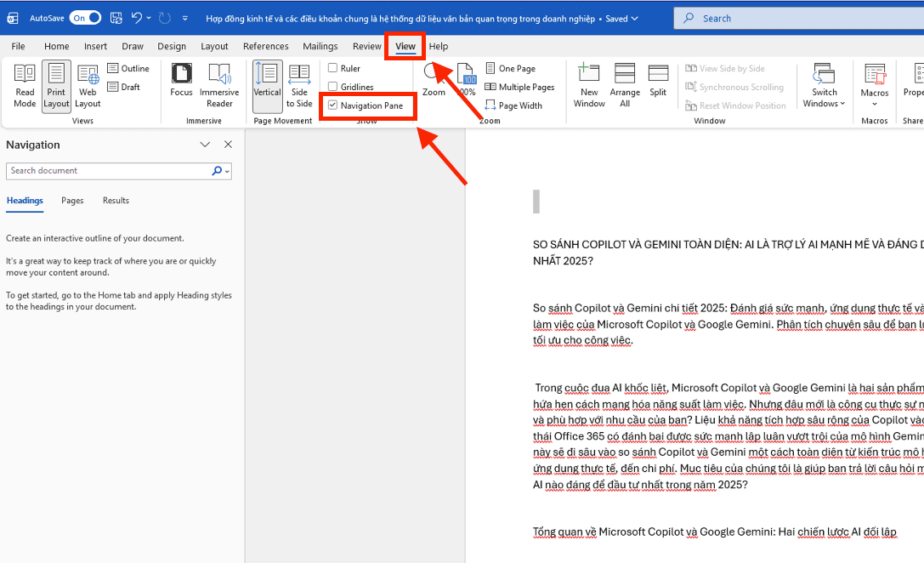Click the Search document field
The image size is (924, 563).
(109, 171)
